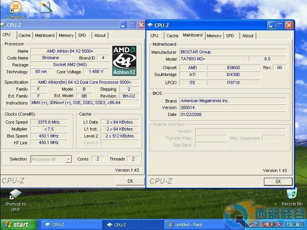Click the motherboard model 'TA780G M2+'
This screenshot has width=307, height=230.
click(x=214, y=59)
